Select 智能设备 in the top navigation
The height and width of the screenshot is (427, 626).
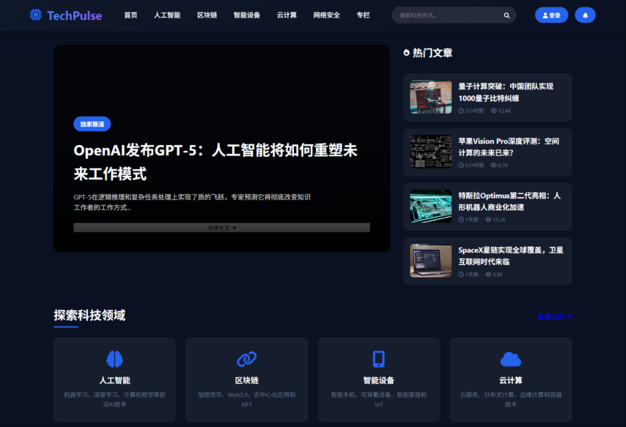[x=247, y=15]
